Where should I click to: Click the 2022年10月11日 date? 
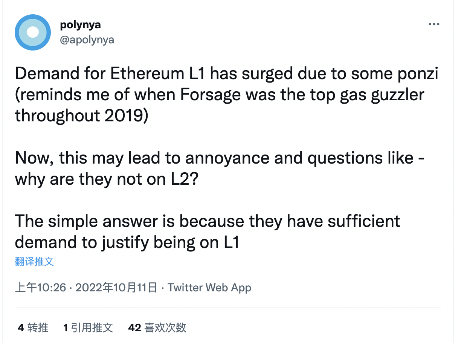(x=116, y=288)
